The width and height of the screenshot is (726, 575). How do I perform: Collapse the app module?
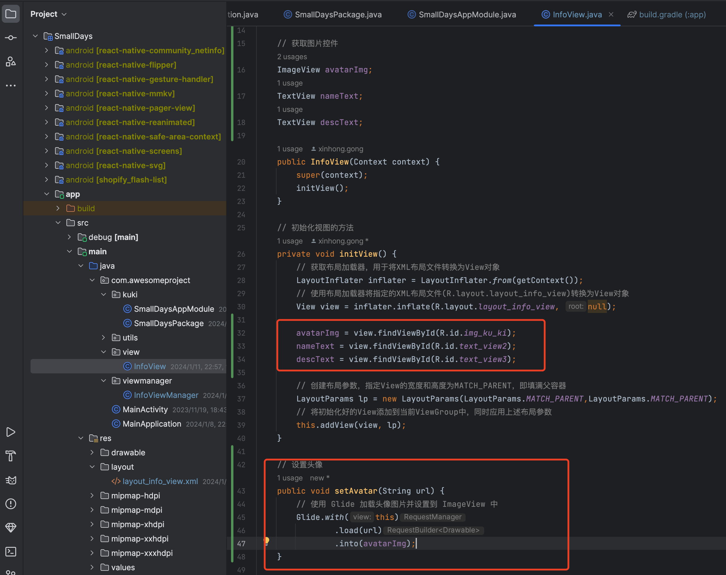[x=46, y=194]
